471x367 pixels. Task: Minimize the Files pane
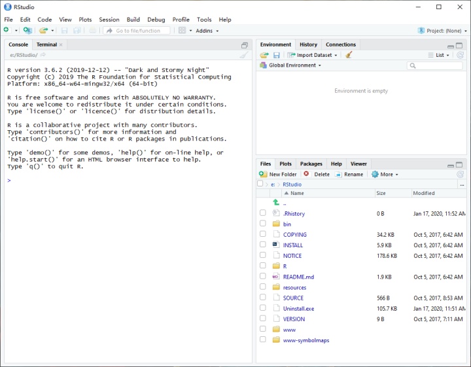(x=451, y=166)
